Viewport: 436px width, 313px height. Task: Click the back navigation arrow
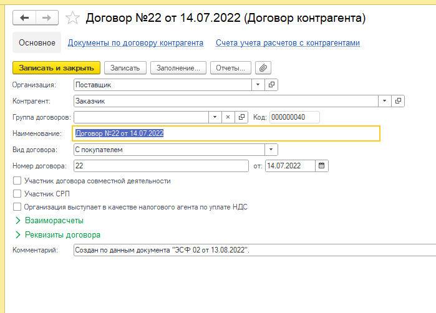[25, 18]
